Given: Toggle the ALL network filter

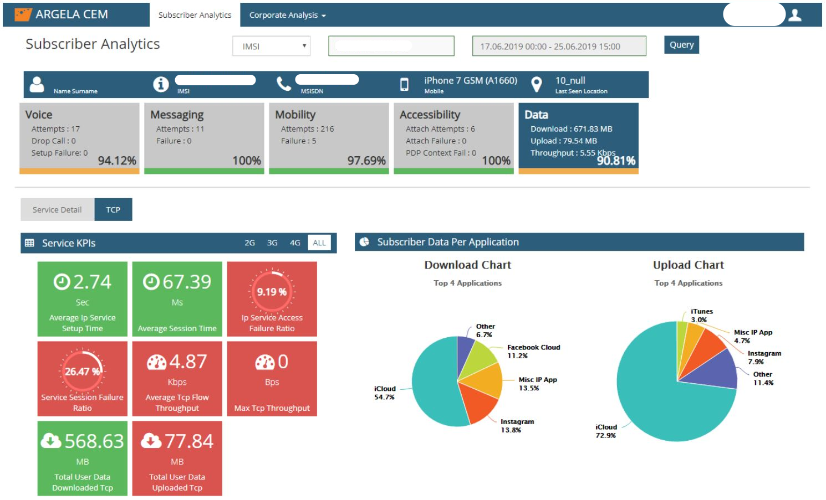Looking at the screenshot, I should 319,243.
